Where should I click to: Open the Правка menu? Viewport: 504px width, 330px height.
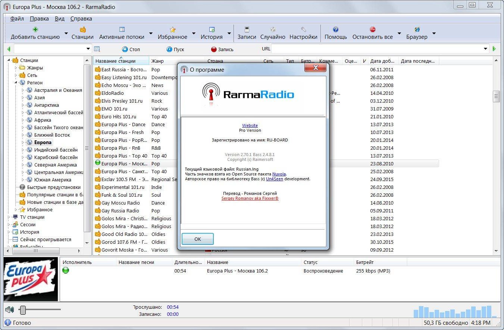[x=39, y=19]
